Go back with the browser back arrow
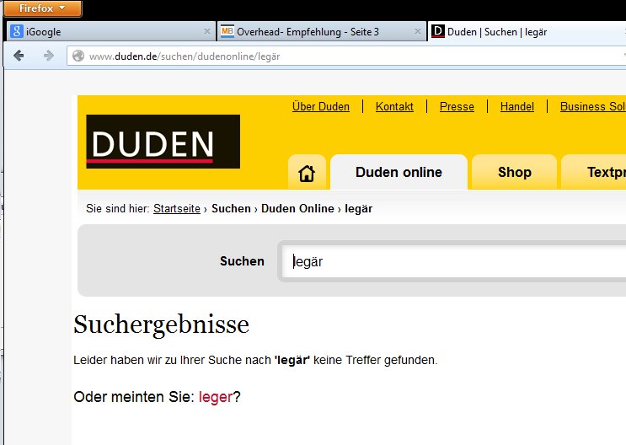Image resolution: width=626 pixels, height=445 pixels. [x=19, y=56]
